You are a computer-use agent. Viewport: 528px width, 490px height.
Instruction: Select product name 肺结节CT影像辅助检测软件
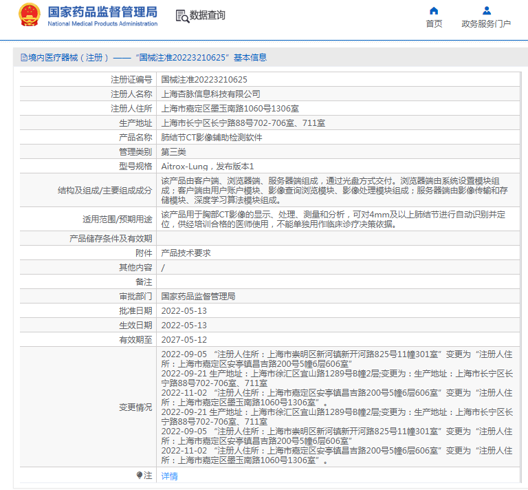pos(212,138)
